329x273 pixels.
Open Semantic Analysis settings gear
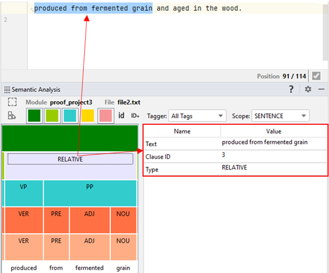[307, 89]
